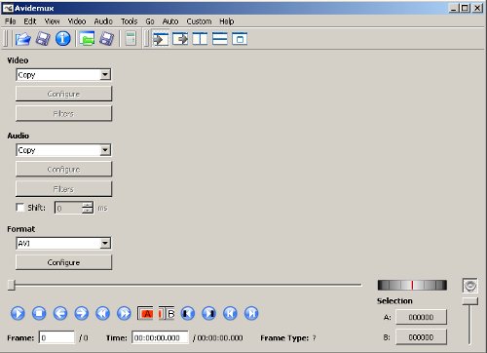This screenshot has height=353, width=487.
Task: Open the Go menu
Action: click(150, 21)
